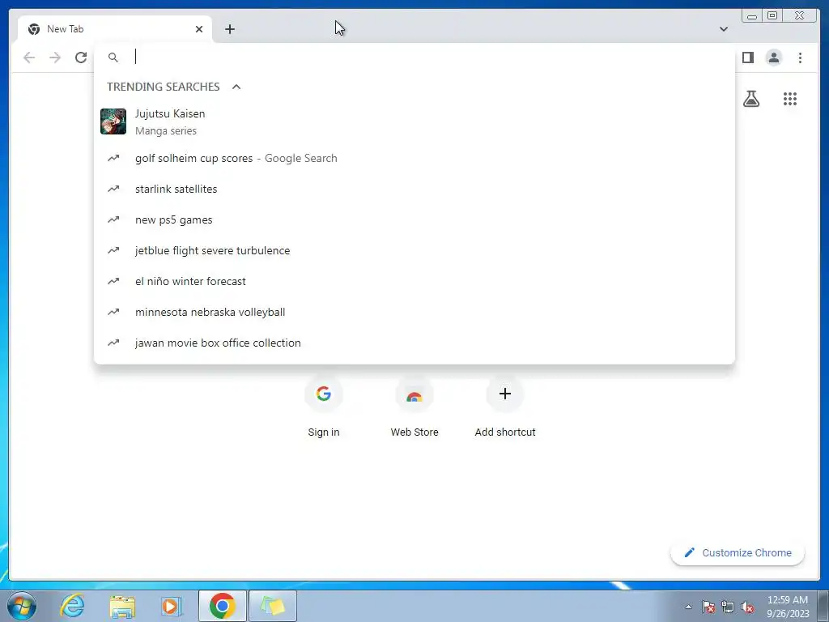Click trending icon beside new ps5 games
This screenshot has height=622, width=829.
point(113,219)
